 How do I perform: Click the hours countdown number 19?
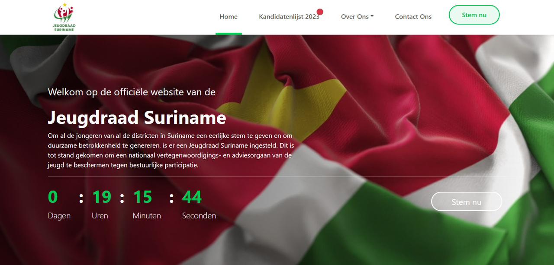pyautogui.click(x=102, y=197)
